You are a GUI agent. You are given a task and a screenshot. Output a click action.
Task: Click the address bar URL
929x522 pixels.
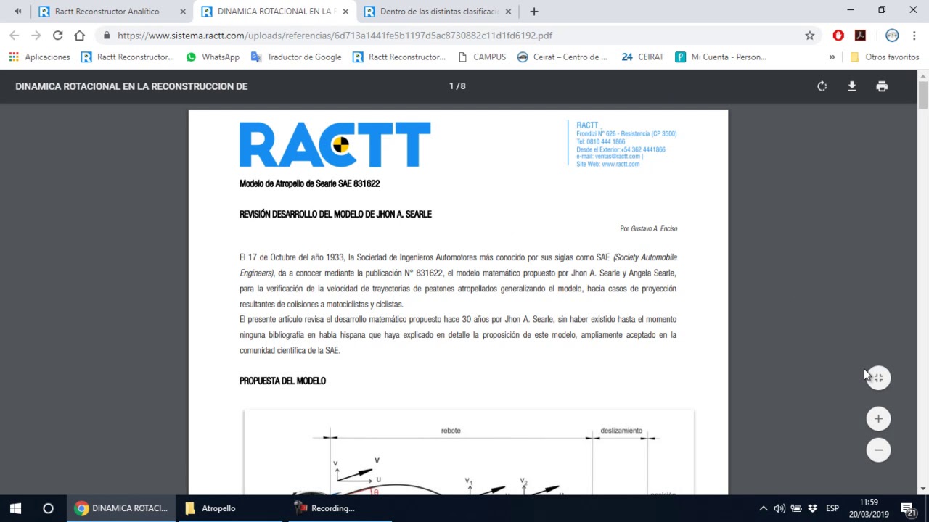pyautogui.click(x=335, y=36)
